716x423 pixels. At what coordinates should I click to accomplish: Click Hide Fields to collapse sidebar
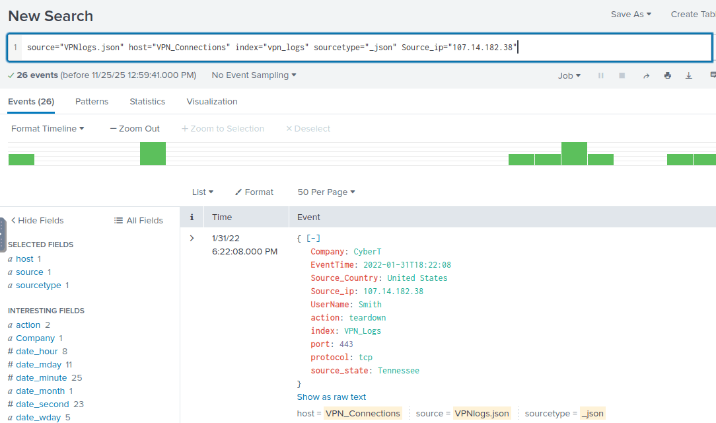[37, 221]
